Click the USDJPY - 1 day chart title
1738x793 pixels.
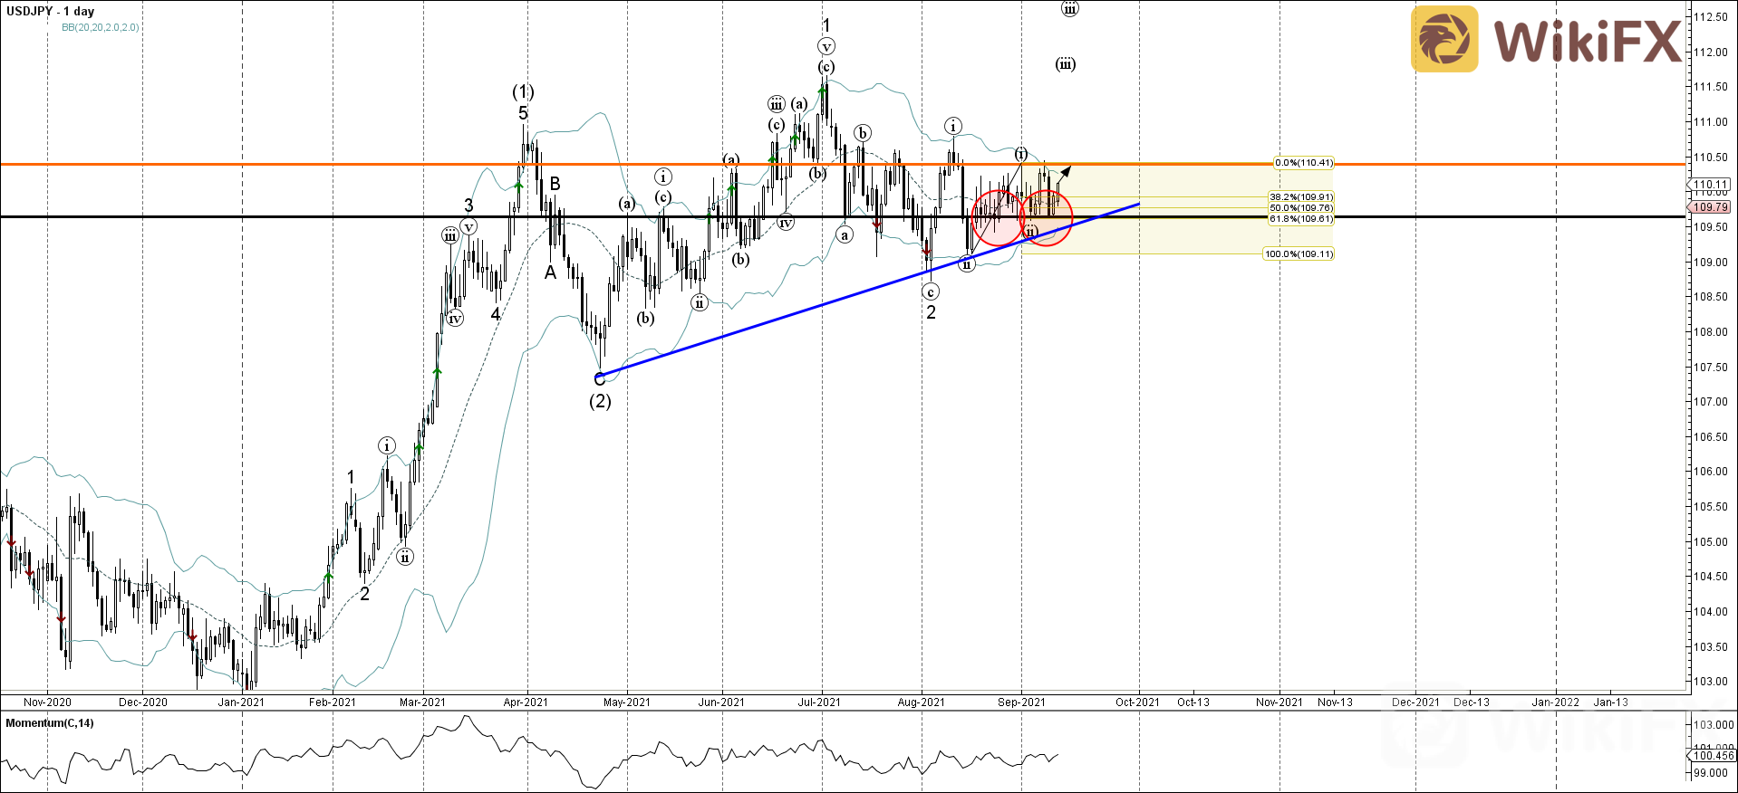click(x=51, y=11)
